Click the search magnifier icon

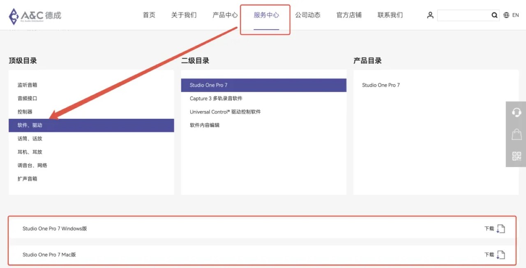[x=494, y=15]
